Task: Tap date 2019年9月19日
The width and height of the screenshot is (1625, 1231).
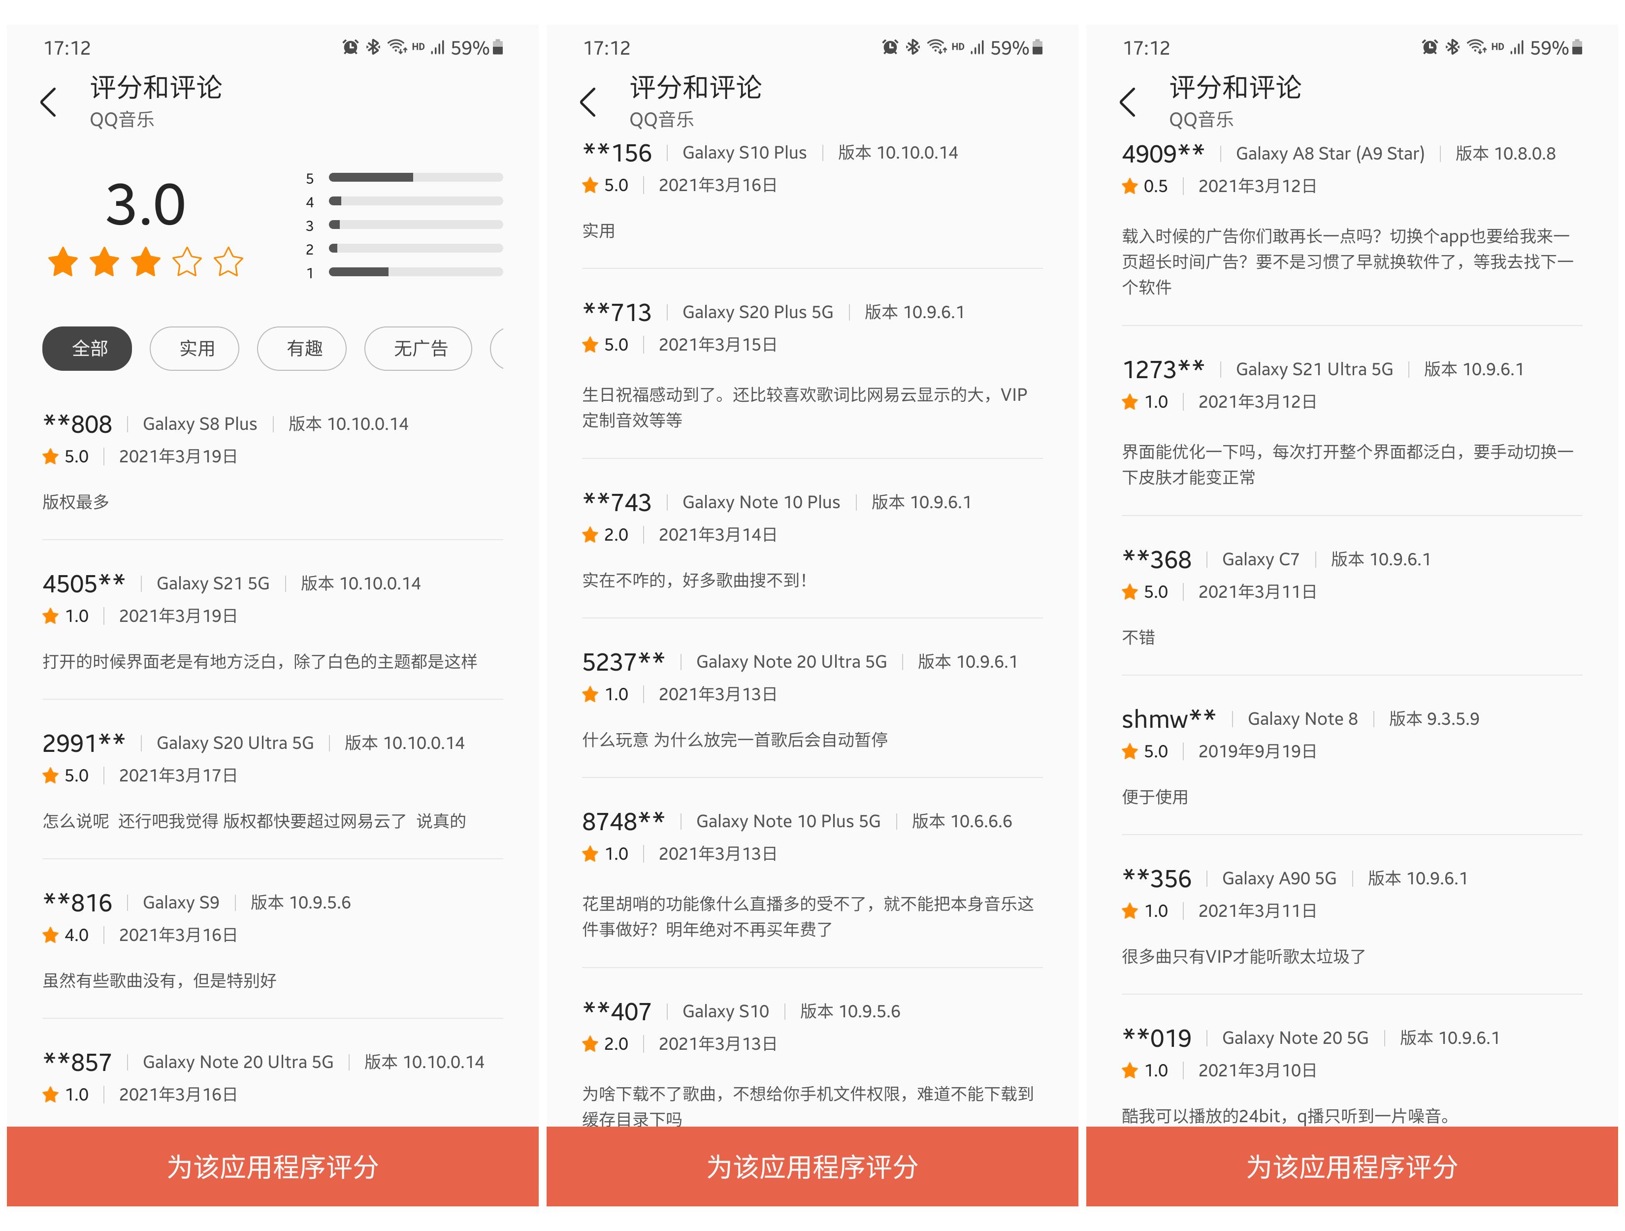Action: (x=1257, y=751)
